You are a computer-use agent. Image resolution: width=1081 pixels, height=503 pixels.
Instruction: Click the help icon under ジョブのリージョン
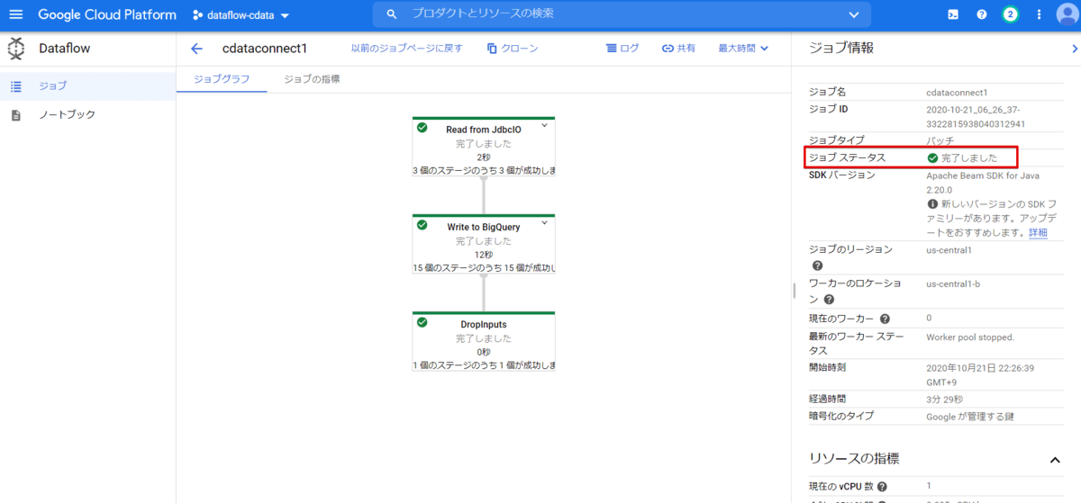pos(817,266)
